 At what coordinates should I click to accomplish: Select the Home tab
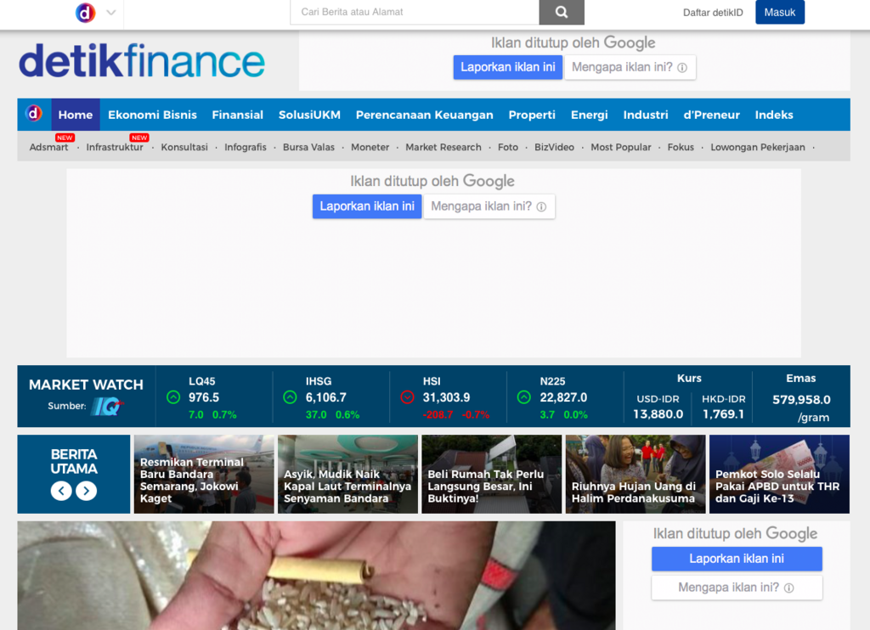(x=76, y=115)
